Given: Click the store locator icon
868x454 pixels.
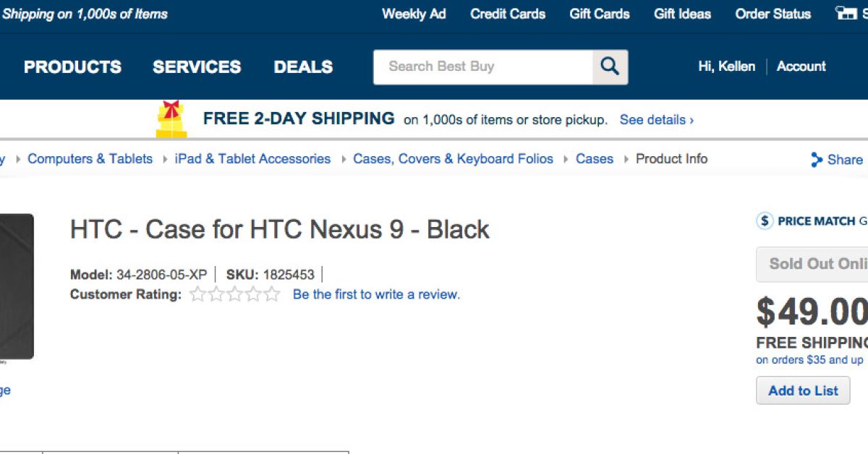Looking at the screenshot, I should 846,13.
